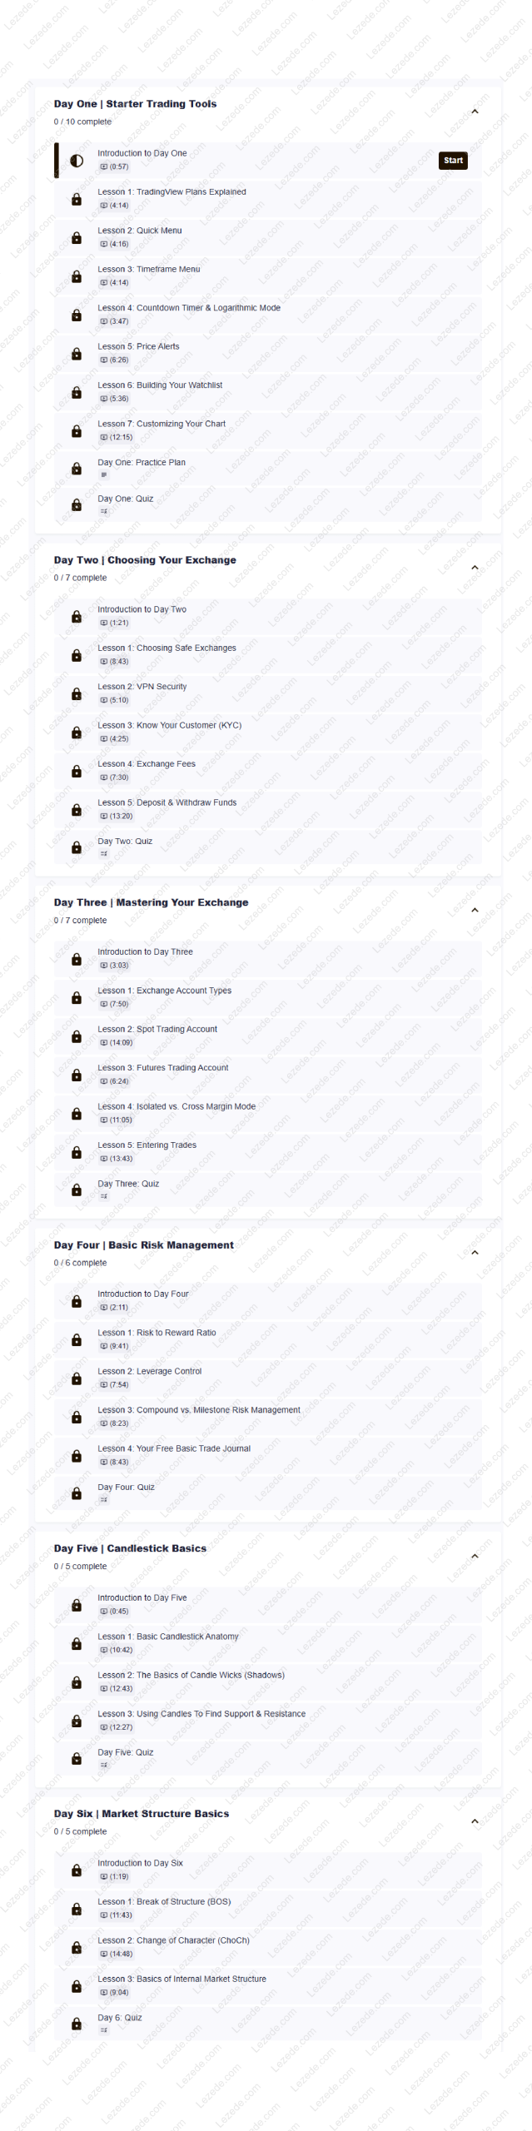Select Lesson 4: Isolated vs. Cross Margin Mode

tap(177, 1106)
